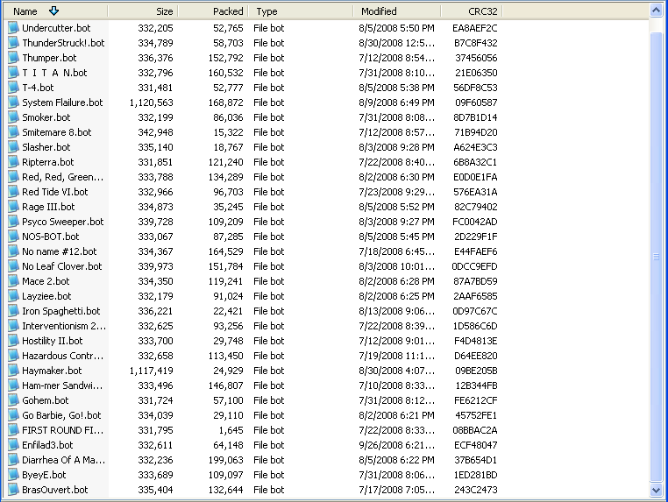Click File bot type in Mace 2.bot row
This screenshot has height=502, width=668.
pyautogui.click(x=269, y=281)
